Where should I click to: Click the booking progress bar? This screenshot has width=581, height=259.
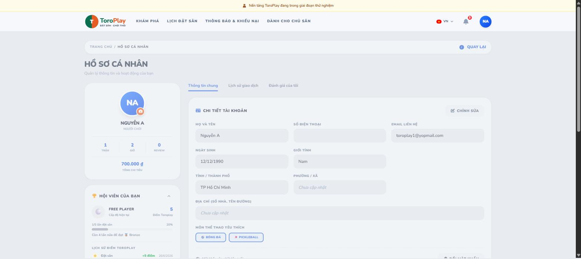132,229
